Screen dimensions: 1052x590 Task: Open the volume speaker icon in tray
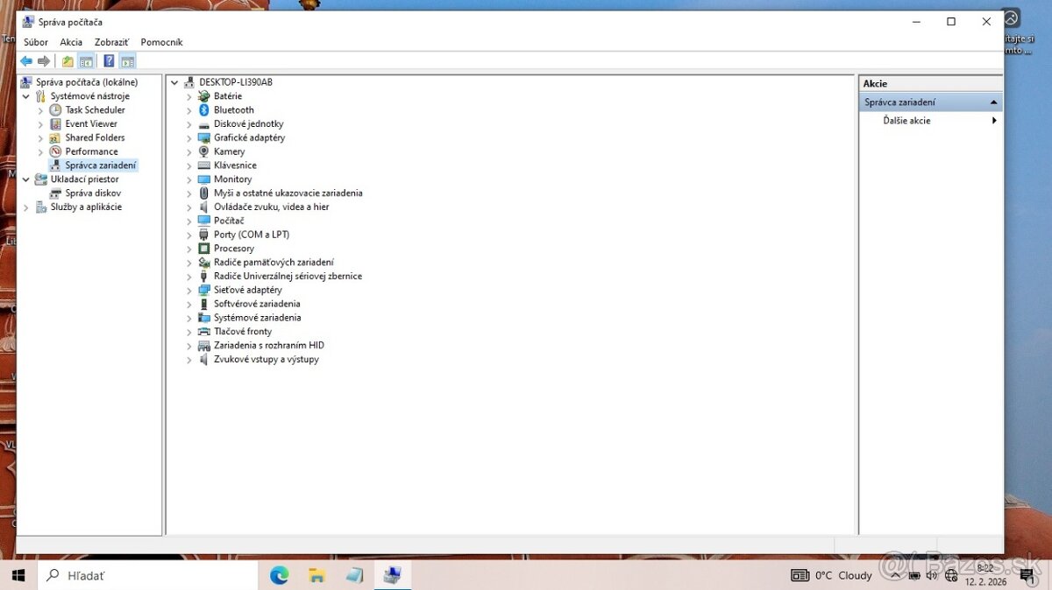(x=932, y=575)
